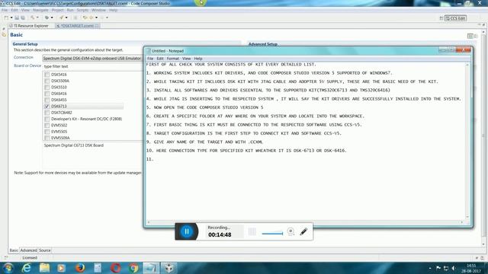Click the Action Center flag in system tray
The width and height of the screenshot is (488, 274).
pos(438,268)
